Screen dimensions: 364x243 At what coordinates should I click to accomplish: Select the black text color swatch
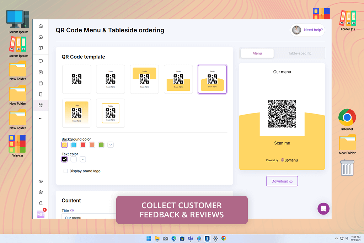[x=64, y=159]
